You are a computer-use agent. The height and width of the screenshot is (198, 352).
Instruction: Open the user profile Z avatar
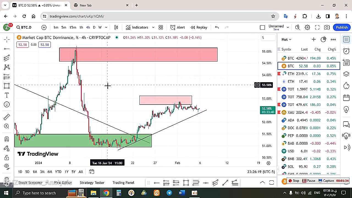coord(7,27)
